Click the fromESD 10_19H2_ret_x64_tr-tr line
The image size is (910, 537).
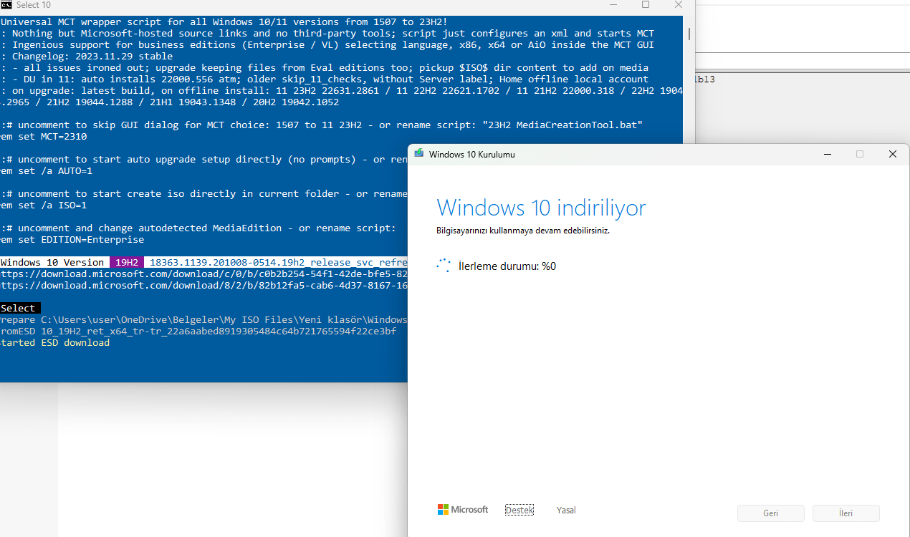198,332
